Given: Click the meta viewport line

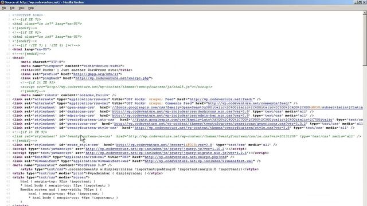Looking at the screenshot, I should [72, 66].
